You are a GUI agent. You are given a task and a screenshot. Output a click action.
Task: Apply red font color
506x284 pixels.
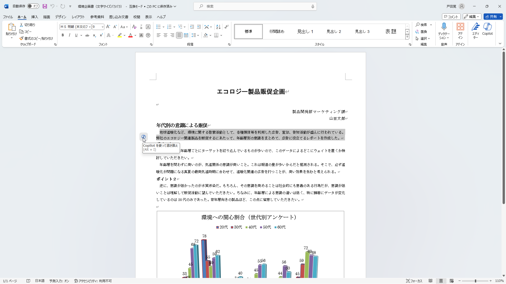click(x=130, y=35)
